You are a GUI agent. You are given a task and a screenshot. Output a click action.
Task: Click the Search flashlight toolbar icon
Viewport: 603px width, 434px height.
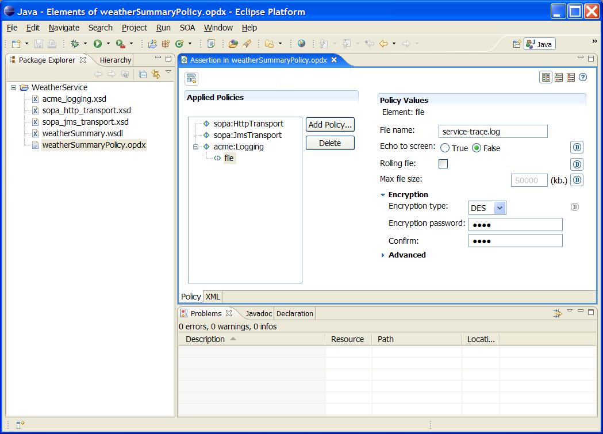pyautogui.click(x=247, y=44)
